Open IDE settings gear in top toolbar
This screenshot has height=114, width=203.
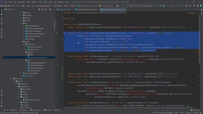[x=198, y=6]
